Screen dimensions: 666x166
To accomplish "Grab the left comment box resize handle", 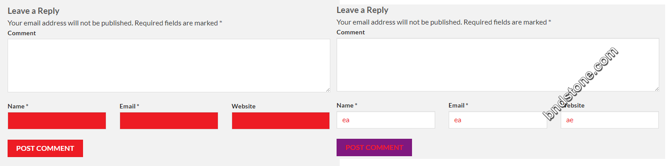I will [327, 89].
